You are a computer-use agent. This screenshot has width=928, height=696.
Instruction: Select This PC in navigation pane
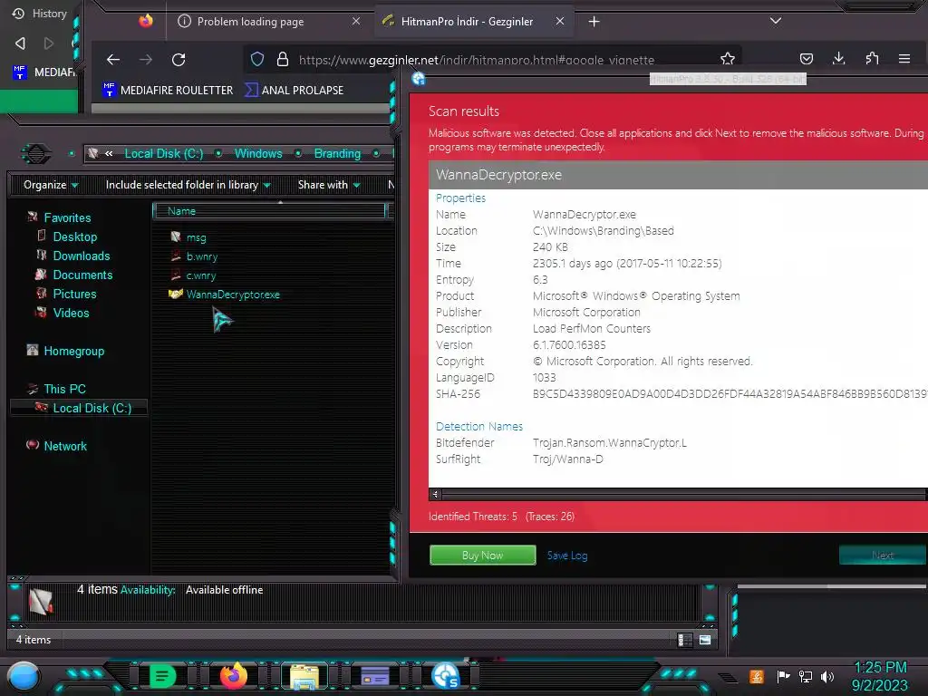tap(57, 389)
